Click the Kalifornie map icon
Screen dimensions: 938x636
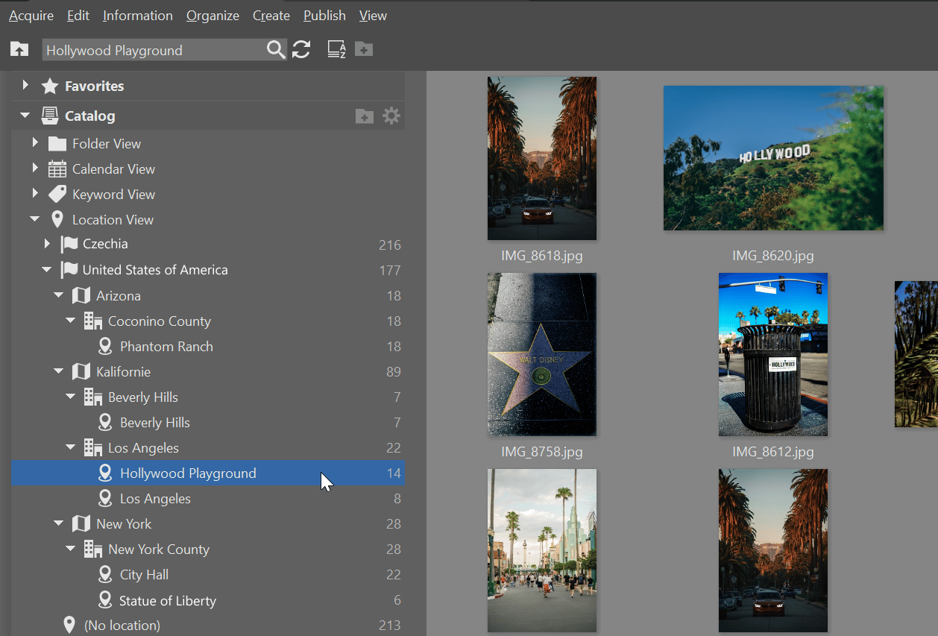81,372
